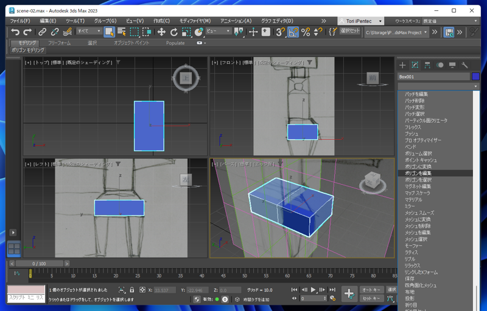Open the ビュー reference coordinate dropdown
The width and height of the screenshot is (487, 311).
[x=219, y=31]
